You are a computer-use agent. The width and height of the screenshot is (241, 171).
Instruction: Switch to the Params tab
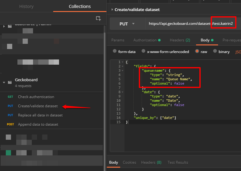[x=118, y=40]
